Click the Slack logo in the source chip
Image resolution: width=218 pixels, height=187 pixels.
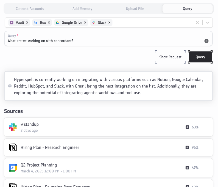94,23
